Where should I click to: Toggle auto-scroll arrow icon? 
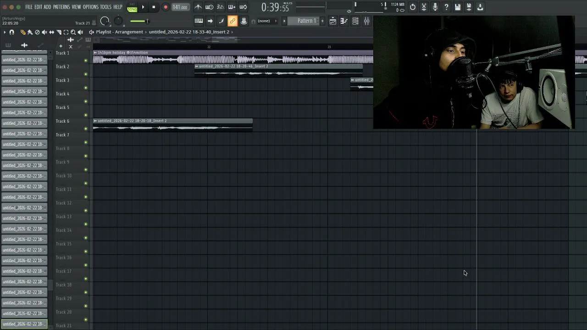coord(210,21)
